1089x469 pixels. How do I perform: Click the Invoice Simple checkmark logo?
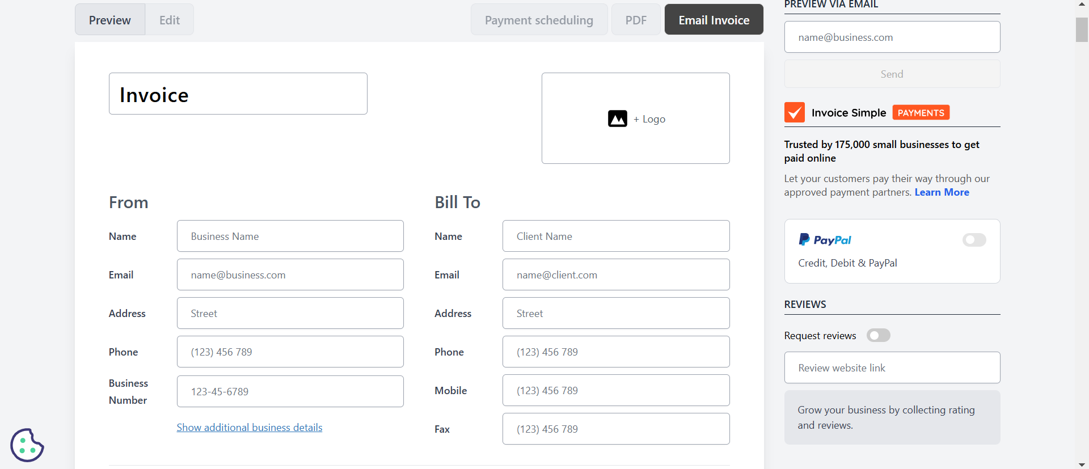point(794,112)
